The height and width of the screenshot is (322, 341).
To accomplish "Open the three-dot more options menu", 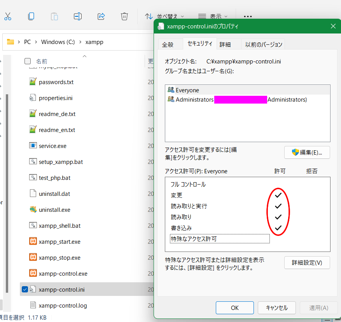I will click(x=248, y=16).
